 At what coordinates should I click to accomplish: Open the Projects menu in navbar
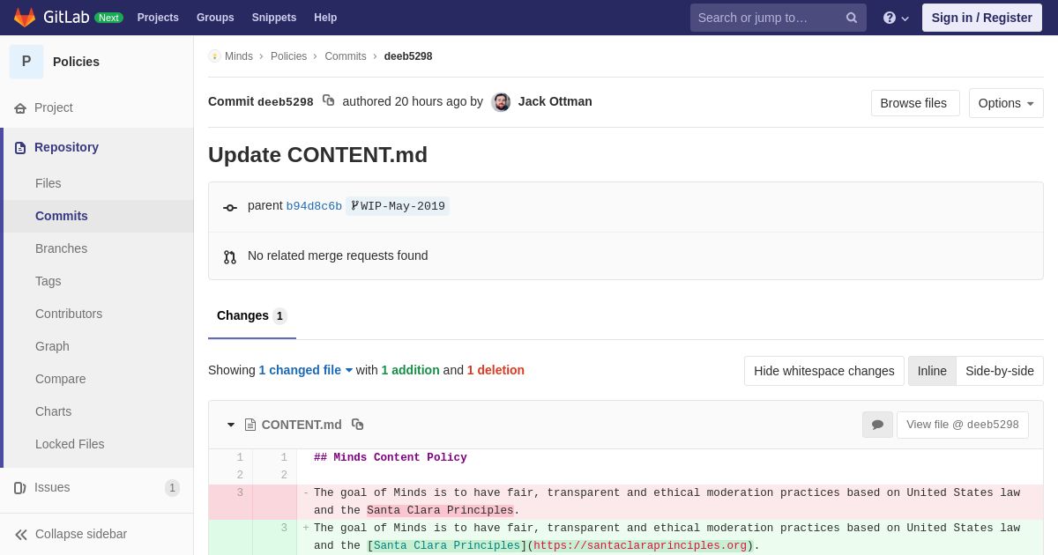(158, 18)
